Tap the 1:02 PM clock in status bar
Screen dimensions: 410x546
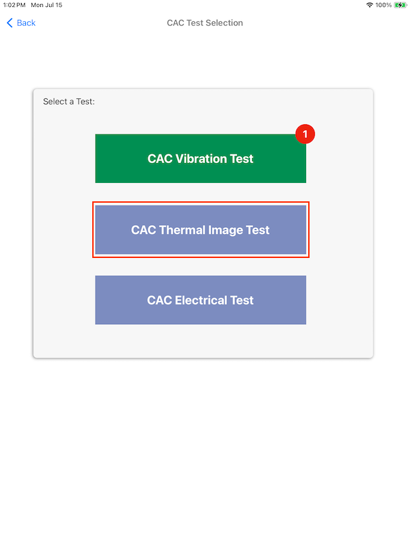click(14, 5)
